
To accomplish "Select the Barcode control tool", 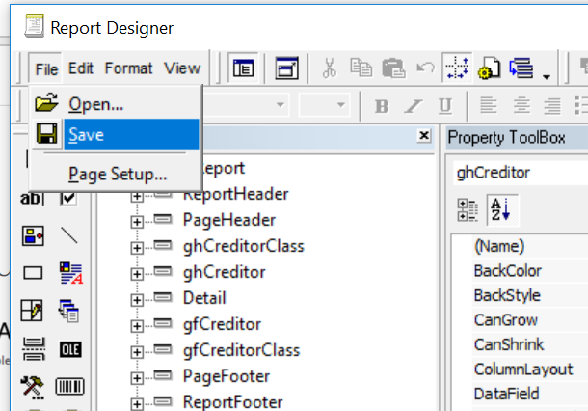I will [x=69, y=386].
